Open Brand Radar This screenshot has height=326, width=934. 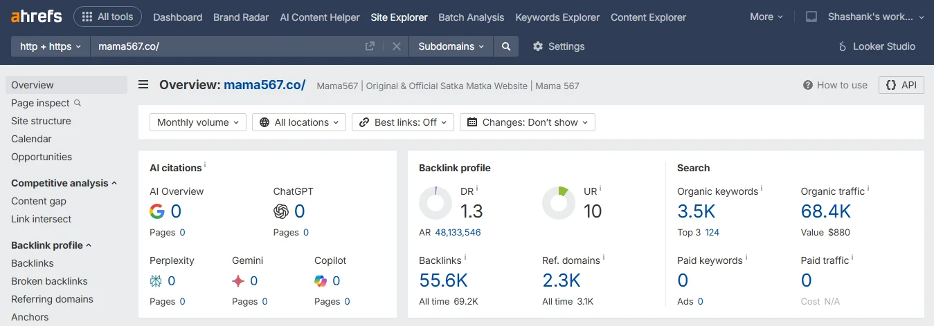click(241, 17)
